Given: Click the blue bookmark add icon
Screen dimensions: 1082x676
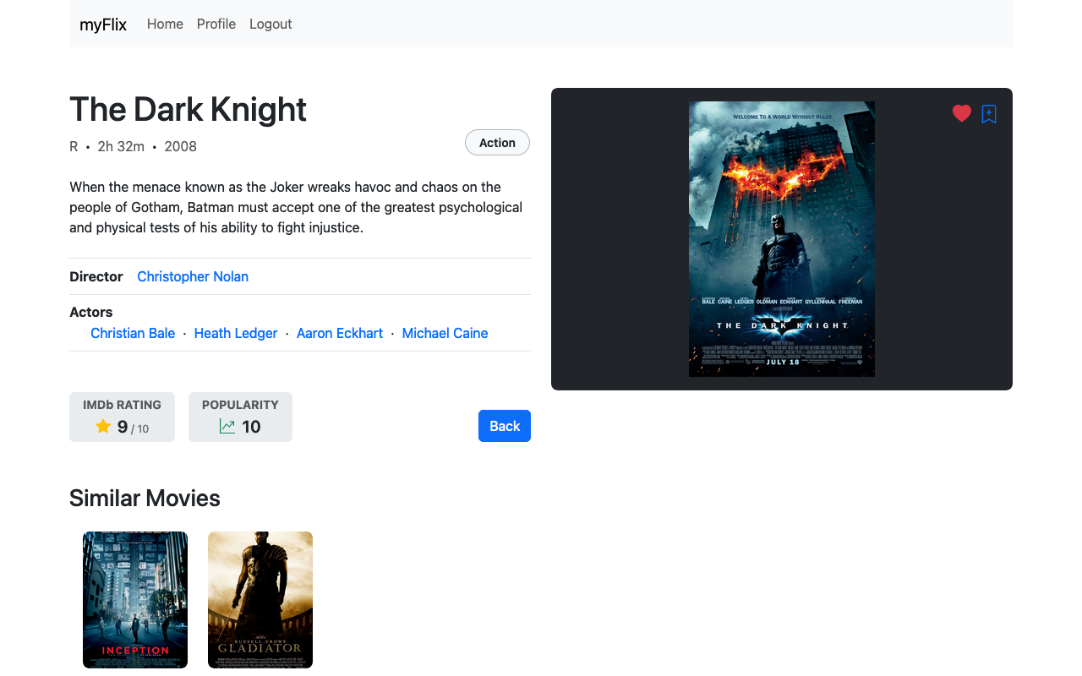Looking at the screenshot, I should click(989, 114).
